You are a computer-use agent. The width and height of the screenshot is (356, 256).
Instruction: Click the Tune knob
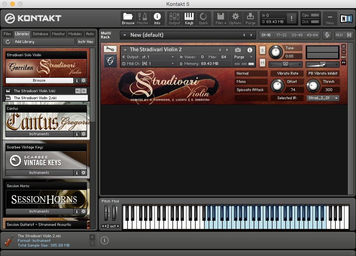(276, 52)
